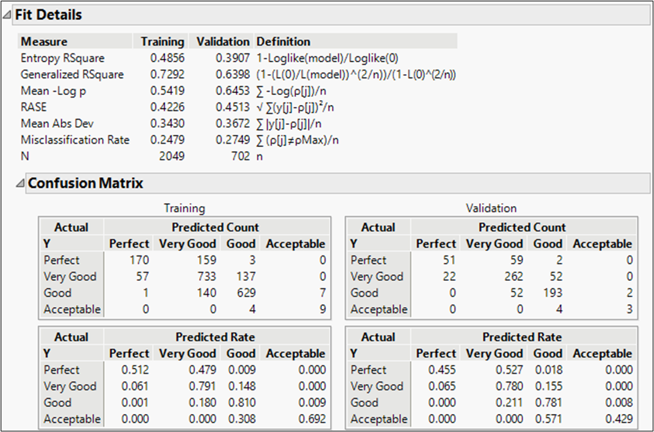Collapse the Fit Details disclosure triangle
Image resolution: width=654 pixels, height=432 pixels.
7,13
